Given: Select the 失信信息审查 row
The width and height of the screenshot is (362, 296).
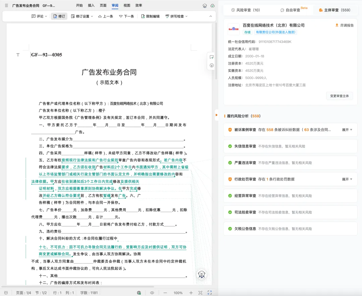Looking at the screenshot, I should [x=290, y=146].
